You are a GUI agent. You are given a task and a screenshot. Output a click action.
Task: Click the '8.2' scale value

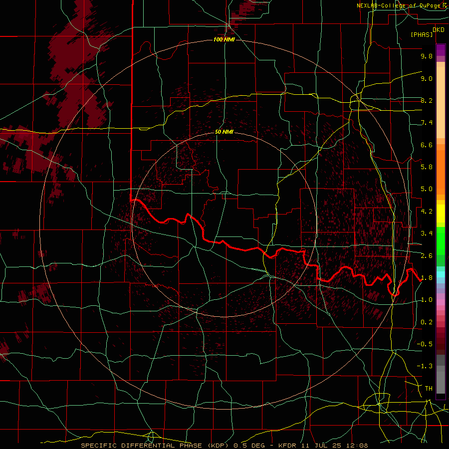coord(427,100)
